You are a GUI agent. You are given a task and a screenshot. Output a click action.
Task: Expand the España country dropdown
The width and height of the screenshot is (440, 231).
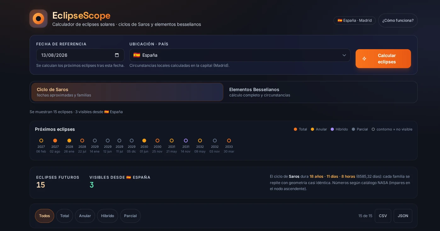click(x=240, y=55)
